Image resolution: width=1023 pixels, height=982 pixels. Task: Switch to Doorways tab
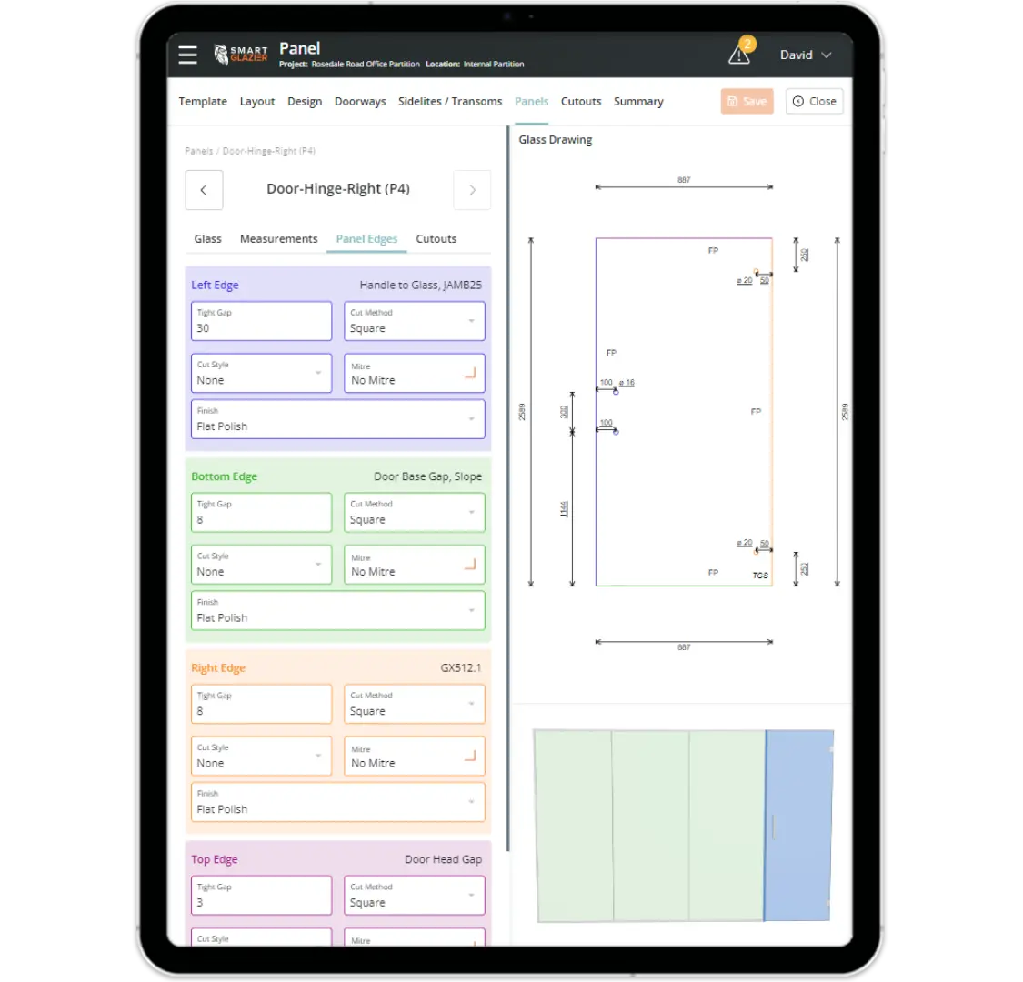[360, 101]
